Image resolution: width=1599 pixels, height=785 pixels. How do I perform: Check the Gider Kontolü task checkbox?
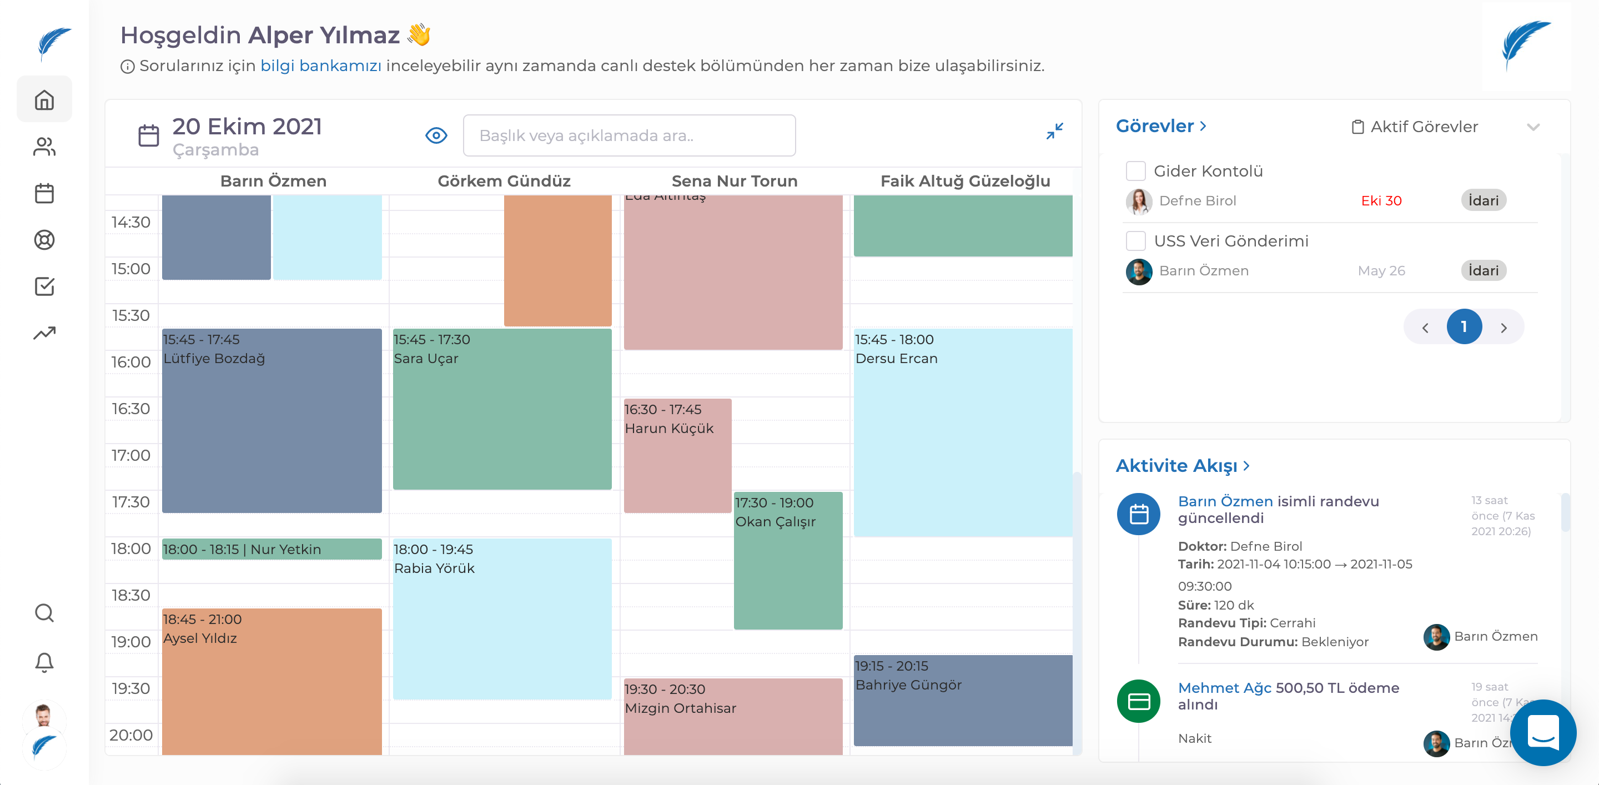[x=1136, y=170]
